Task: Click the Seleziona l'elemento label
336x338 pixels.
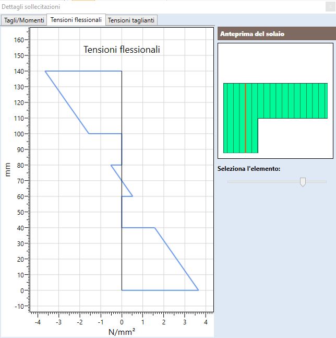Action: point(249,169)
